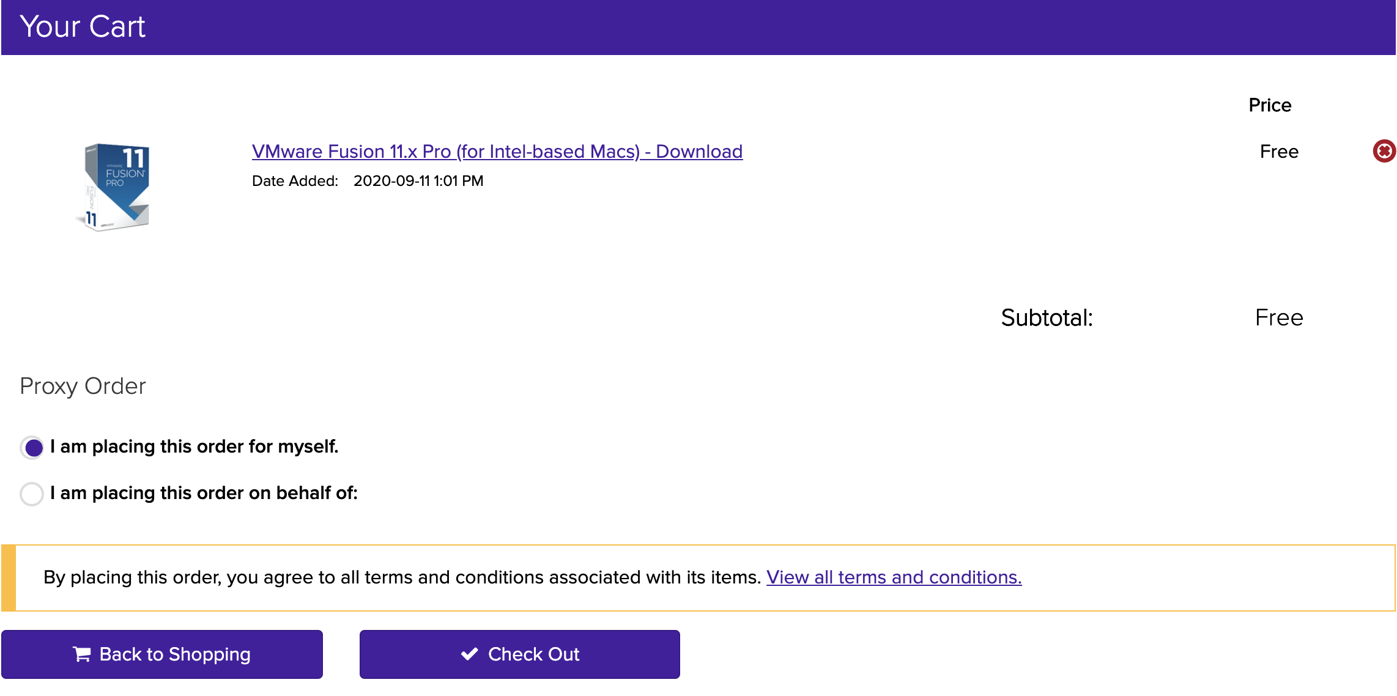Click the checkmark icon on Check Out
The height and width of the screenshot is (696, 1397).
tap(469, 654)
